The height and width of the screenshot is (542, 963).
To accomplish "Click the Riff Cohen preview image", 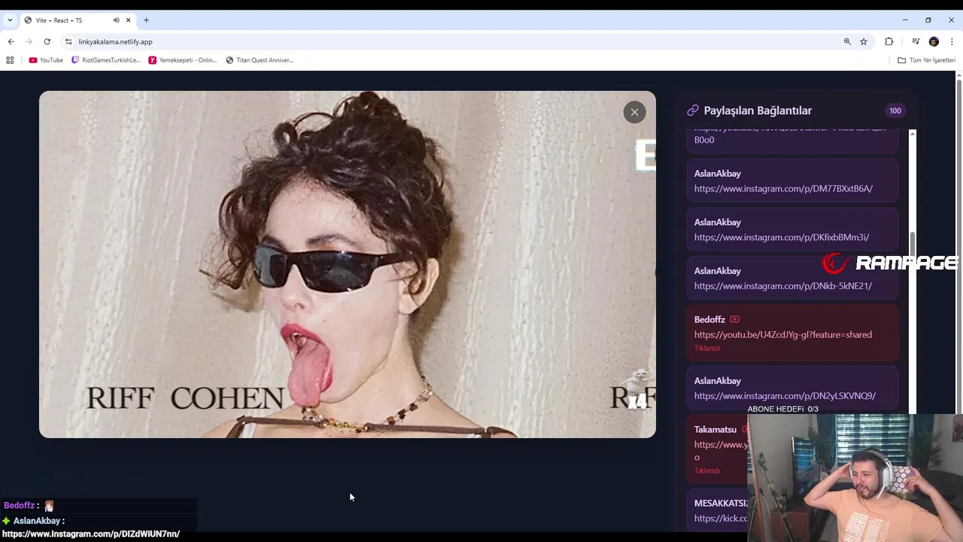I will [x=348, y=264].
